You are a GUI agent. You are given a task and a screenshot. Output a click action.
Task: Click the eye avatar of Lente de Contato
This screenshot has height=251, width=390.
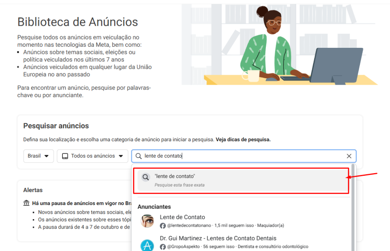point(147,221)
